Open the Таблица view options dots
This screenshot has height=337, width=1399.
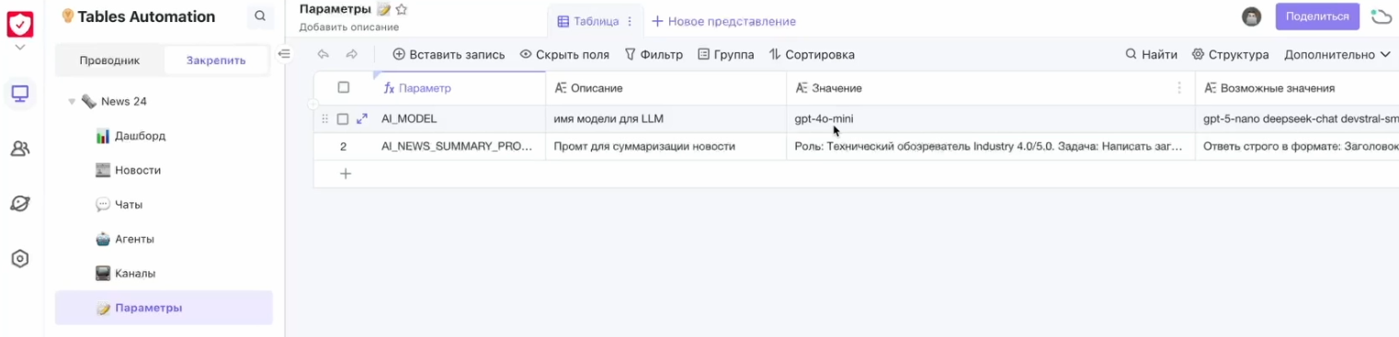[630, 21]
